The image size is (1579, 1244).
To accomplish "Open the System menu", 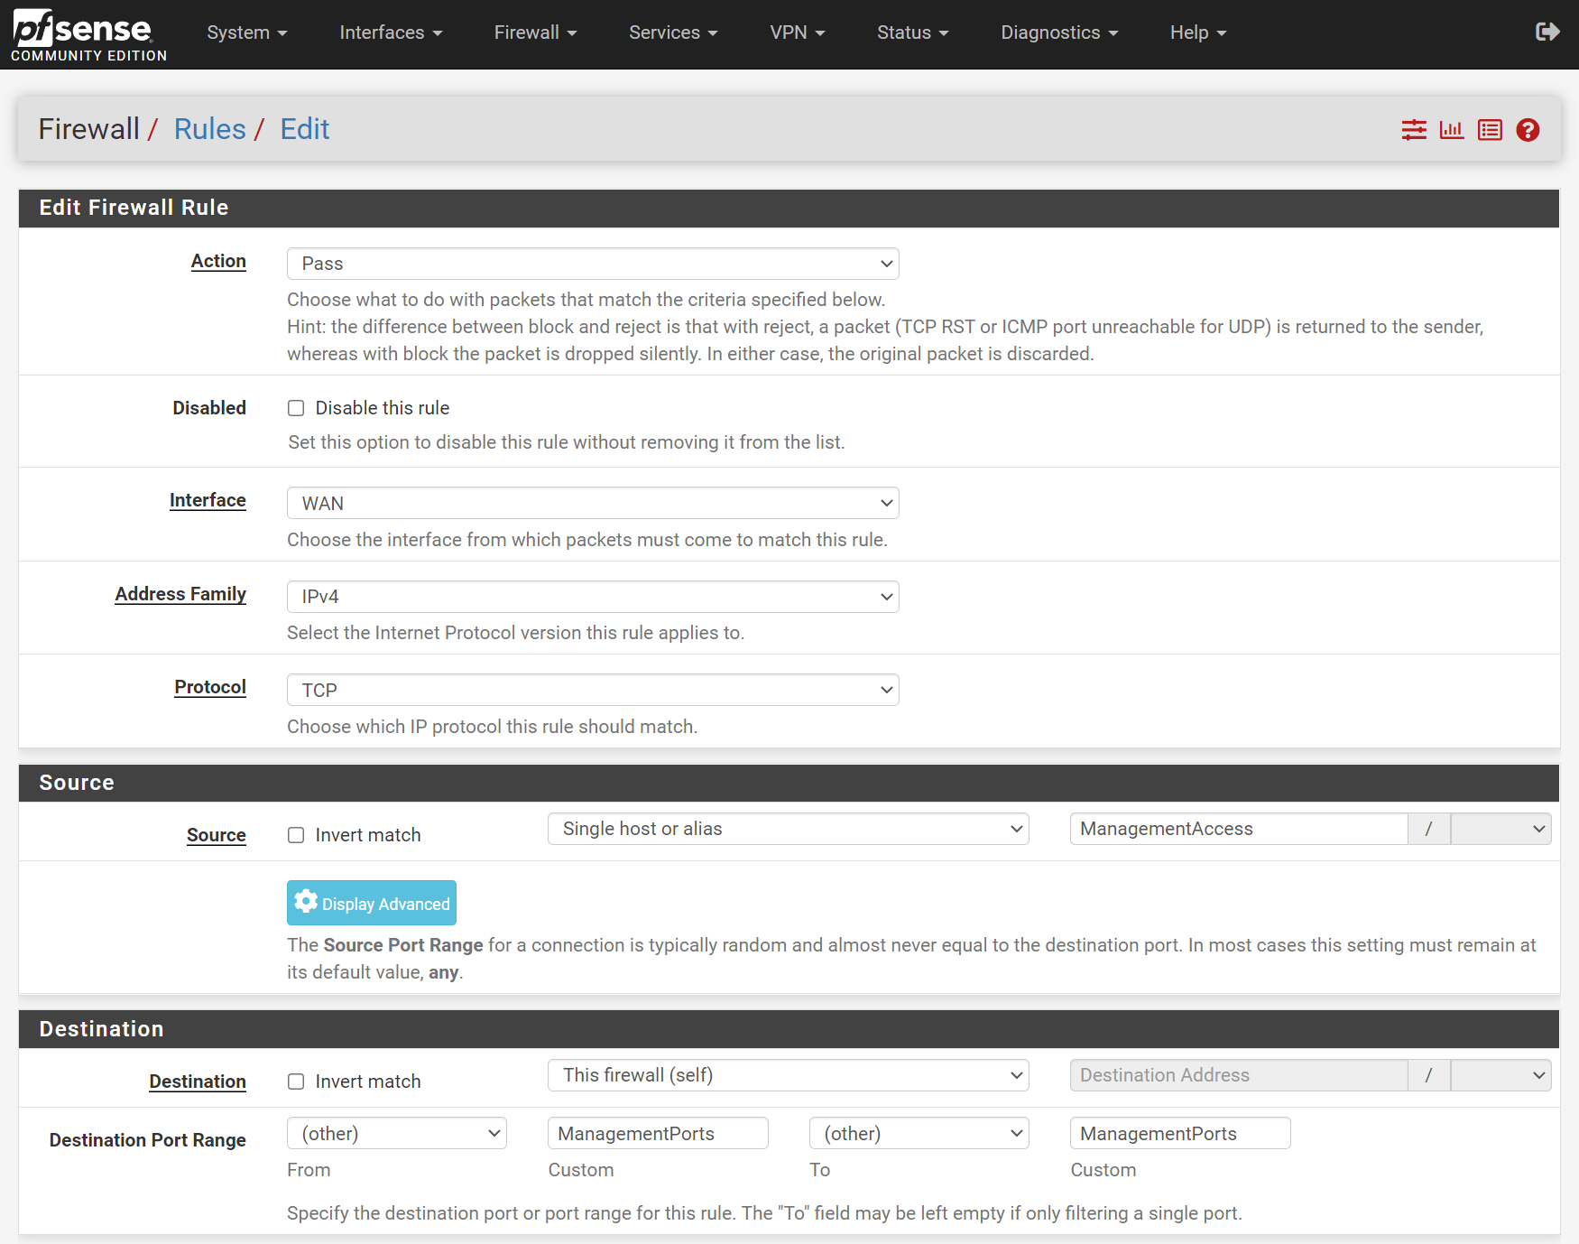I will tap(246, 32).
